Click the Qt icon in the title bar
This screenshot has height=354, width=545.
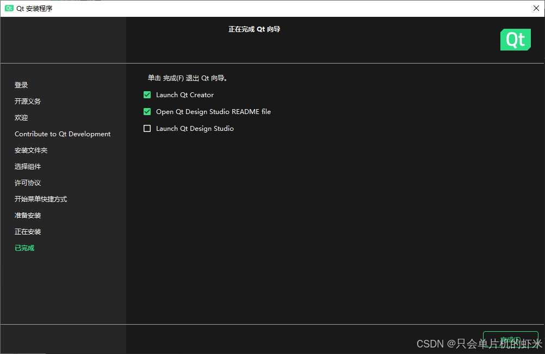click(8, 8)
